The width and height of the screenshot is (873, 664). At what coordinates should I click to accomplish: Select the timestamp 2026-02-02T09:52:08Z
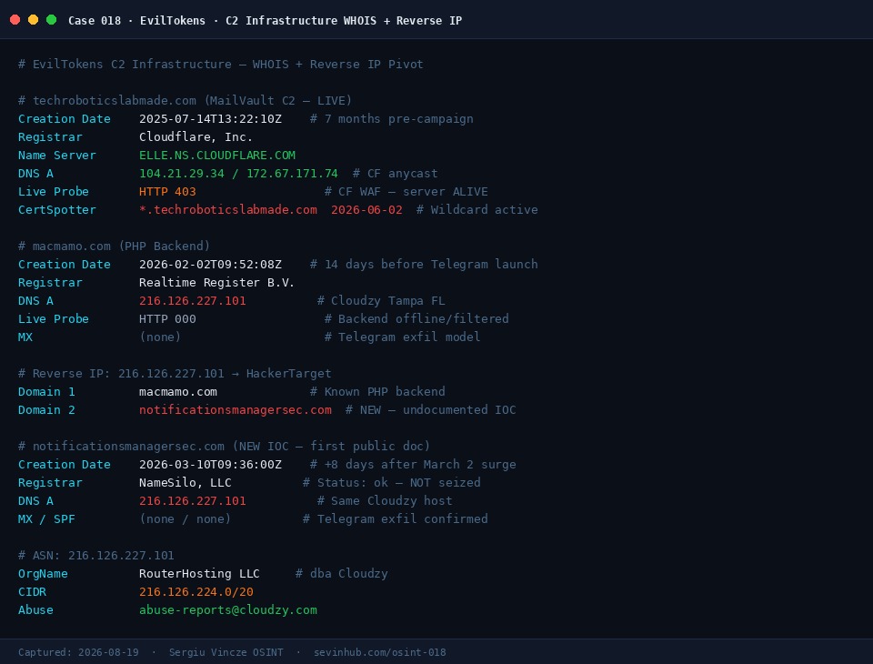click(210, 264)
